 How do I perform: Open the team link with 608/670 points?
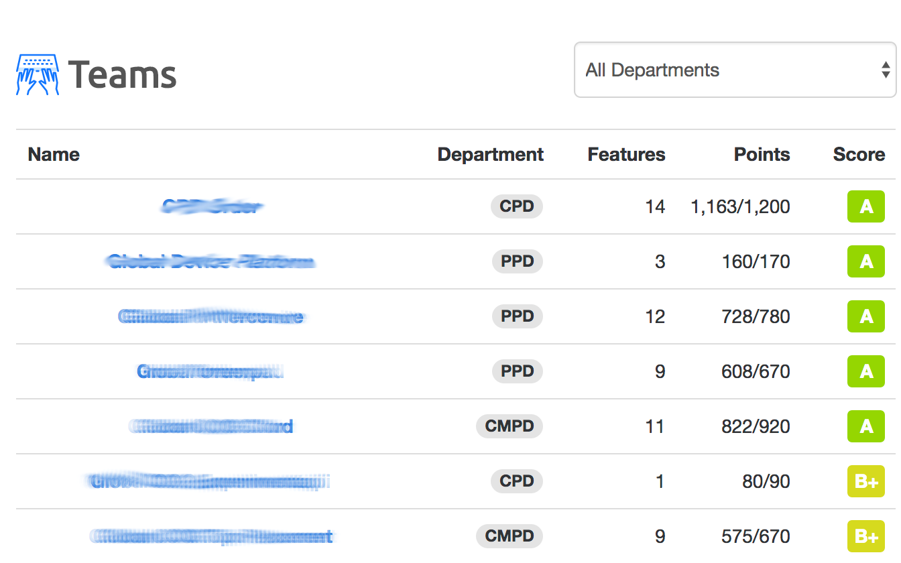[x=211, y=371]
